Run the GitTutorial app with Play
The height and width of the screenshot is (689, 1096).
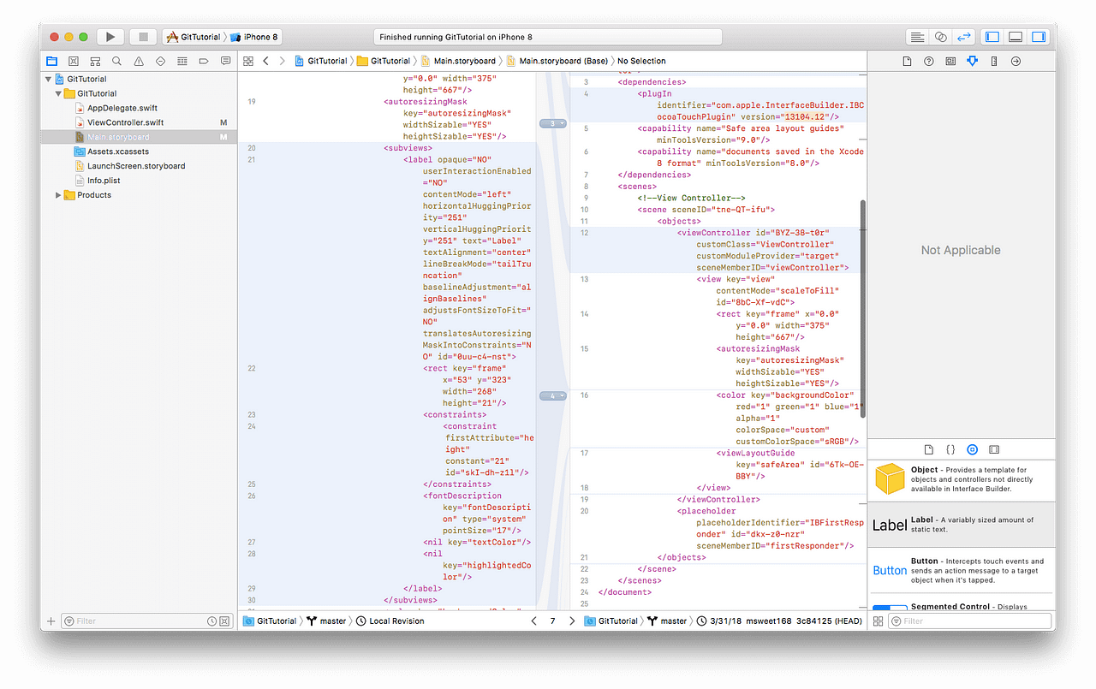point(110,37)
